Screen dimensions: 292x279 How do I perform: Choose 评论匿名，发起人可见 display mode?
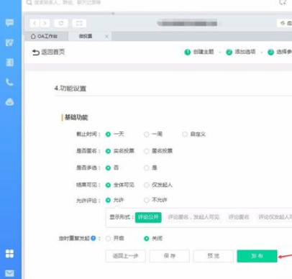tap(193, 217)
